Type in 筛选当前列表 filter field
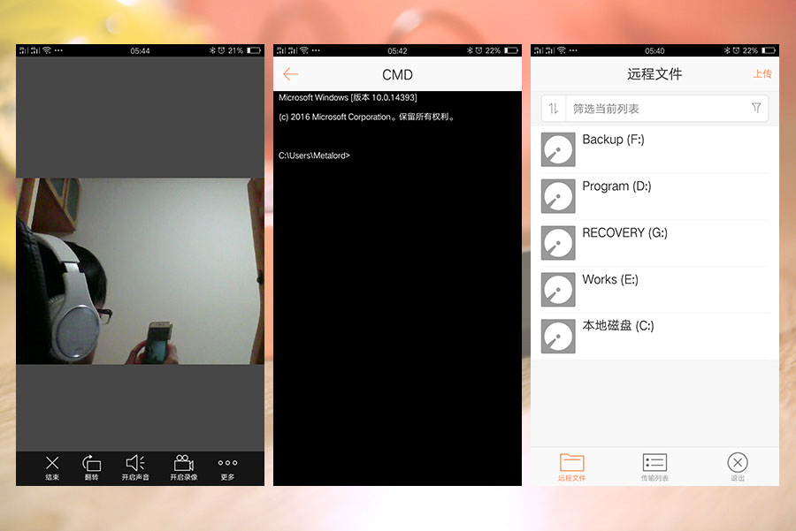Image resolution: width=796 pixels, height=531 pixels. (x=654, y=109)
